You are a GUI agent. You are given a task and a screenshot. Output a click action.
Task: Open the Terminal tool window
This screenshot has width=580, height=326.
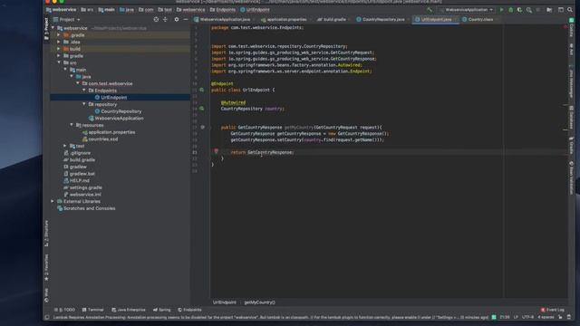[x=92, y=310]
